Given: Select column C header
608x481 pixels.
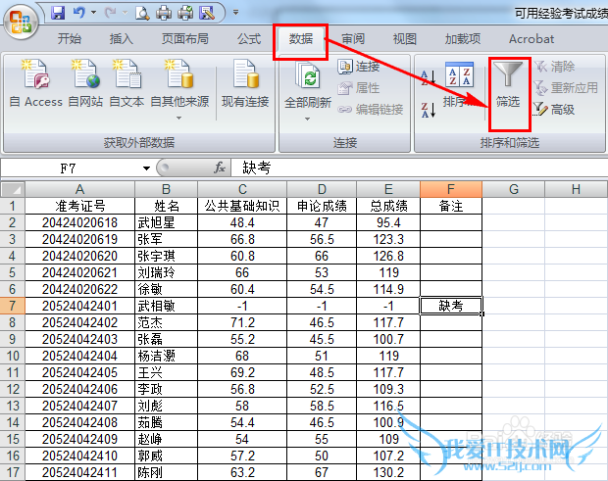Looking at the screenshot, I should [x=242, y=189].
